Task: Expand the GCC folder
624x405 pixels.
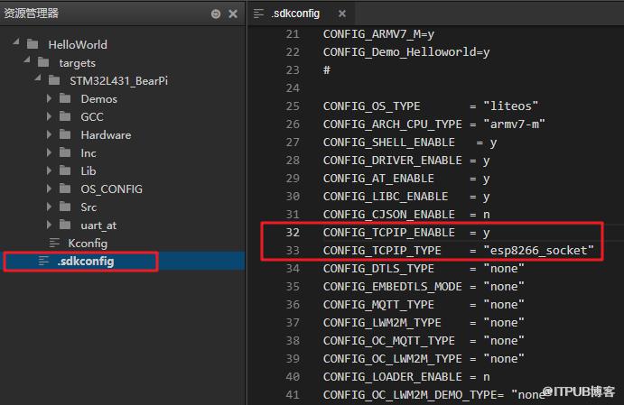Action: [49, 116]
